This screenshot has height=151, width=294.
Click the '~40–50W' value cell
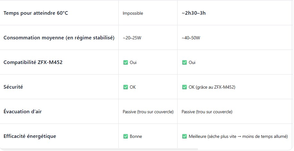click(191, 38)
